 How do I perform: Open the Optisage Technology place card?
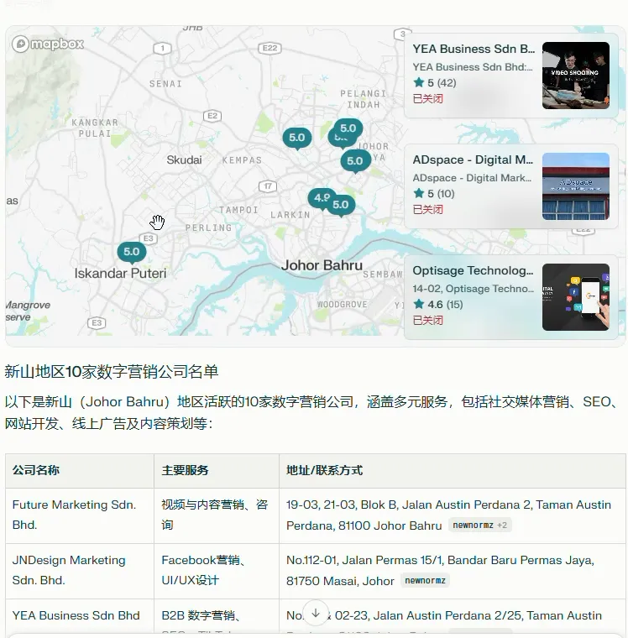tap(511, 297)
